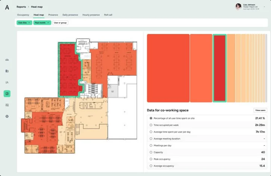
Task: Switch to the Occupancy tab
Action: click(x=23, y=15)
